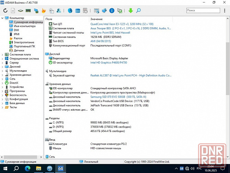The width and height of the screenshot is (230, 173).
Task: Expand the Хранение данных tree node
Action: (2, 75)
